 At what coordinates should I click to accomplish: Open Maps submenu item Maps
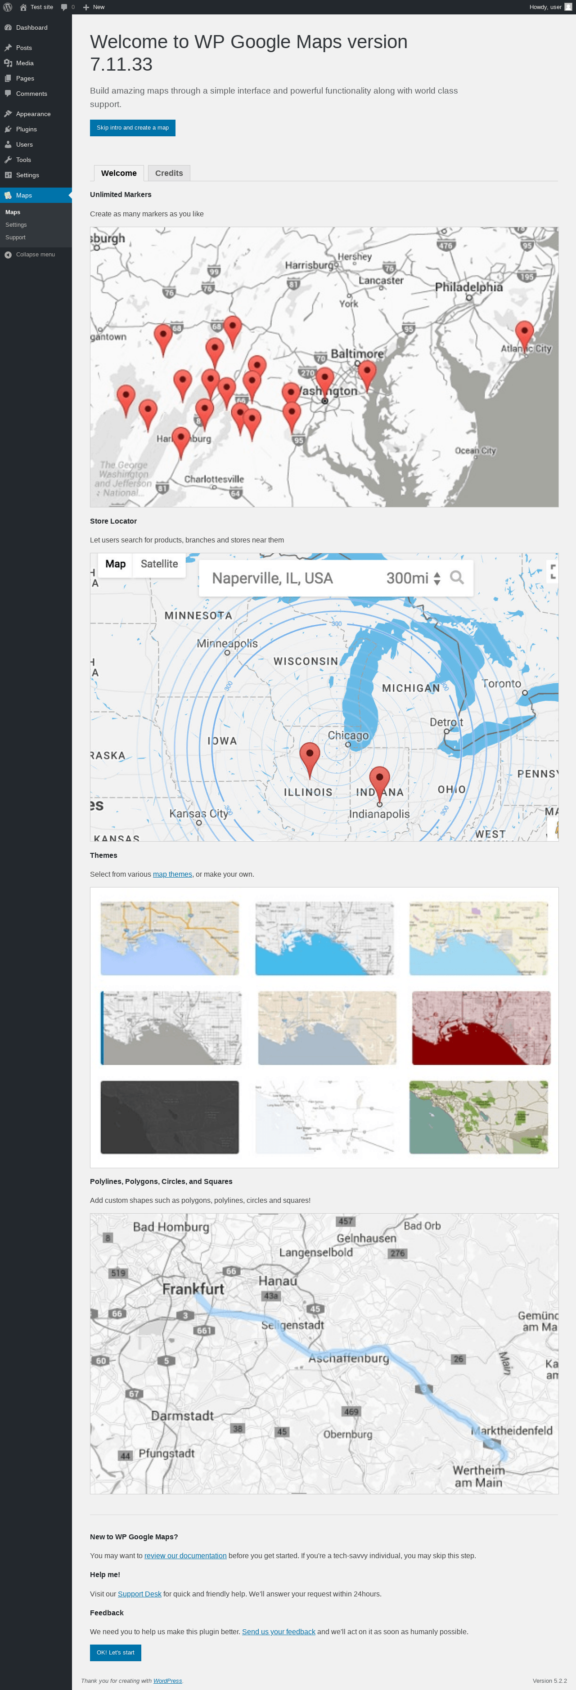36,212
